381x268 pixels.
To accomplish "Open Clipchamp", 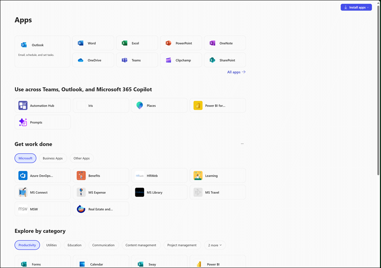I will click(x=181, y=60).
